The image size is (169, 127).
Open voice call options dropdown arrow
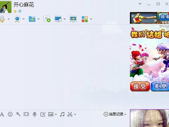point(8,19)
